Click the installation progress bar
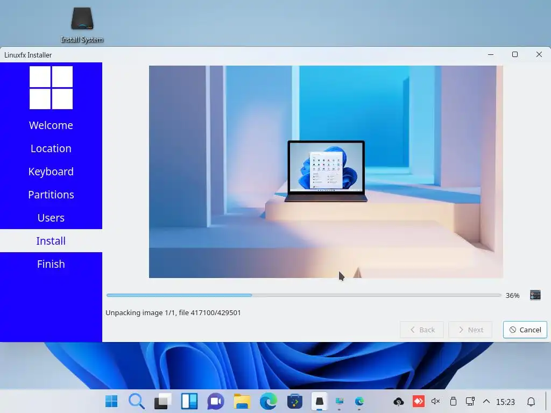This screenshot has width=551, height=413. [x=303, y=295]
